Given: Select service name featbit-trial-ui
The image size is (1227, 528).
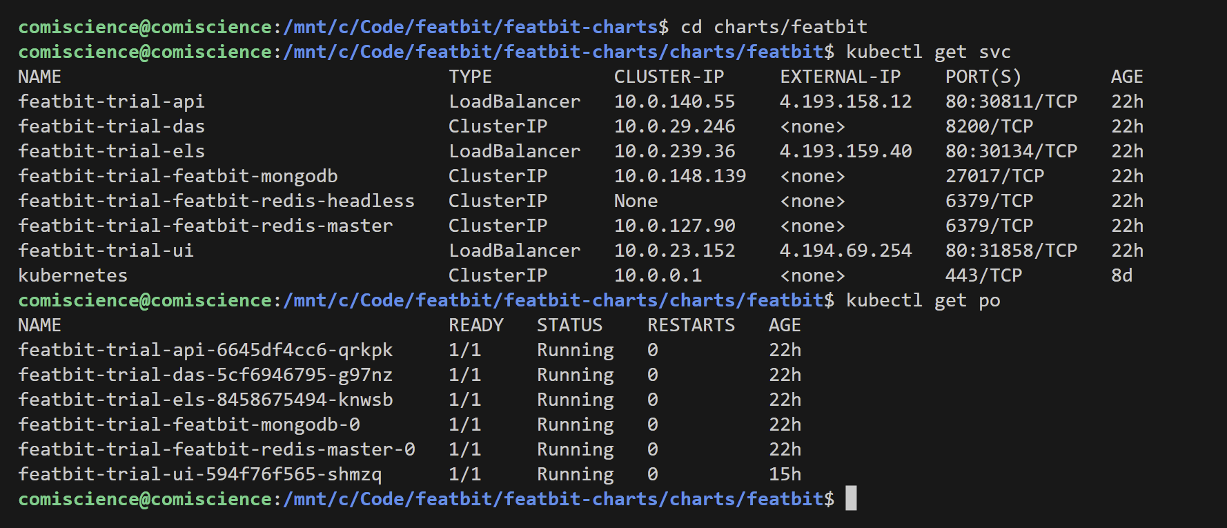Looking at the screenshot, I should pos(106,251).
